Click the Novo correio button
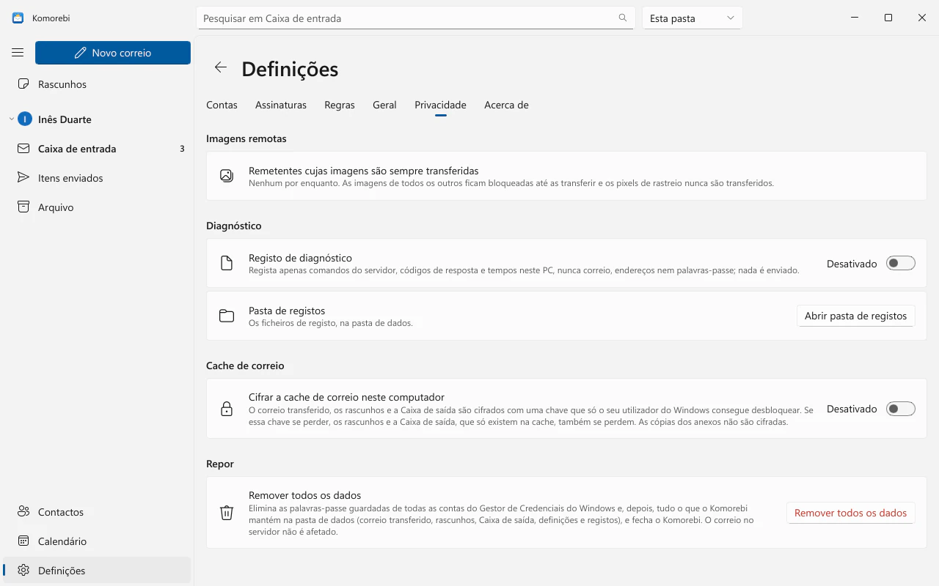Image resolution: width=939 pixels, height=586 pixels. [x=113, y=53]
